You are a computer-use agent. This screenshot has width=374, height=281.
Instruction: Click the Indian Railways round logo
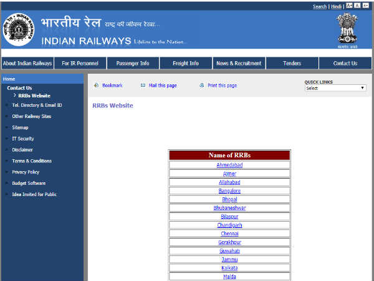coord(19,30)
